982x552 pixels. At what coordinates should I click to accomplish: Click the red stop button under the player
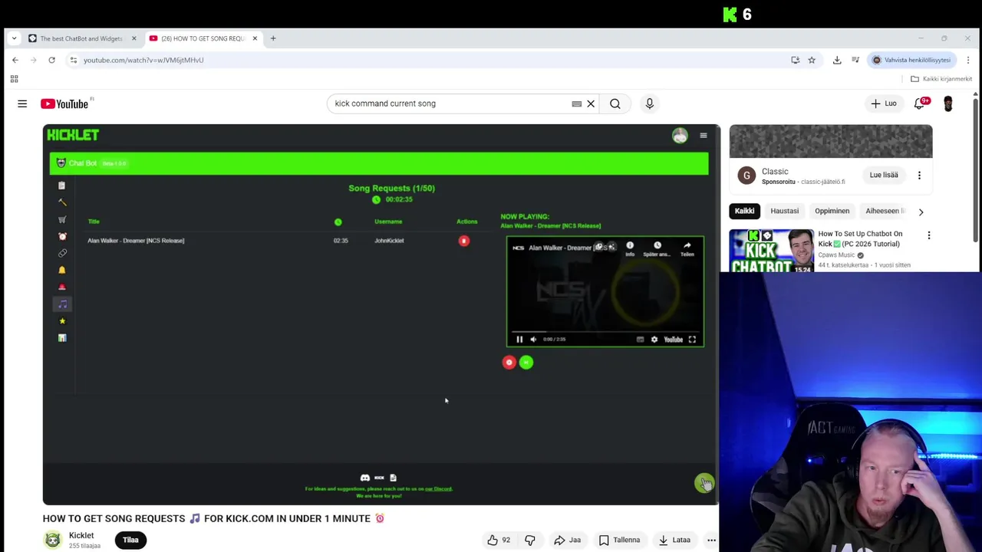coord(509,363)
